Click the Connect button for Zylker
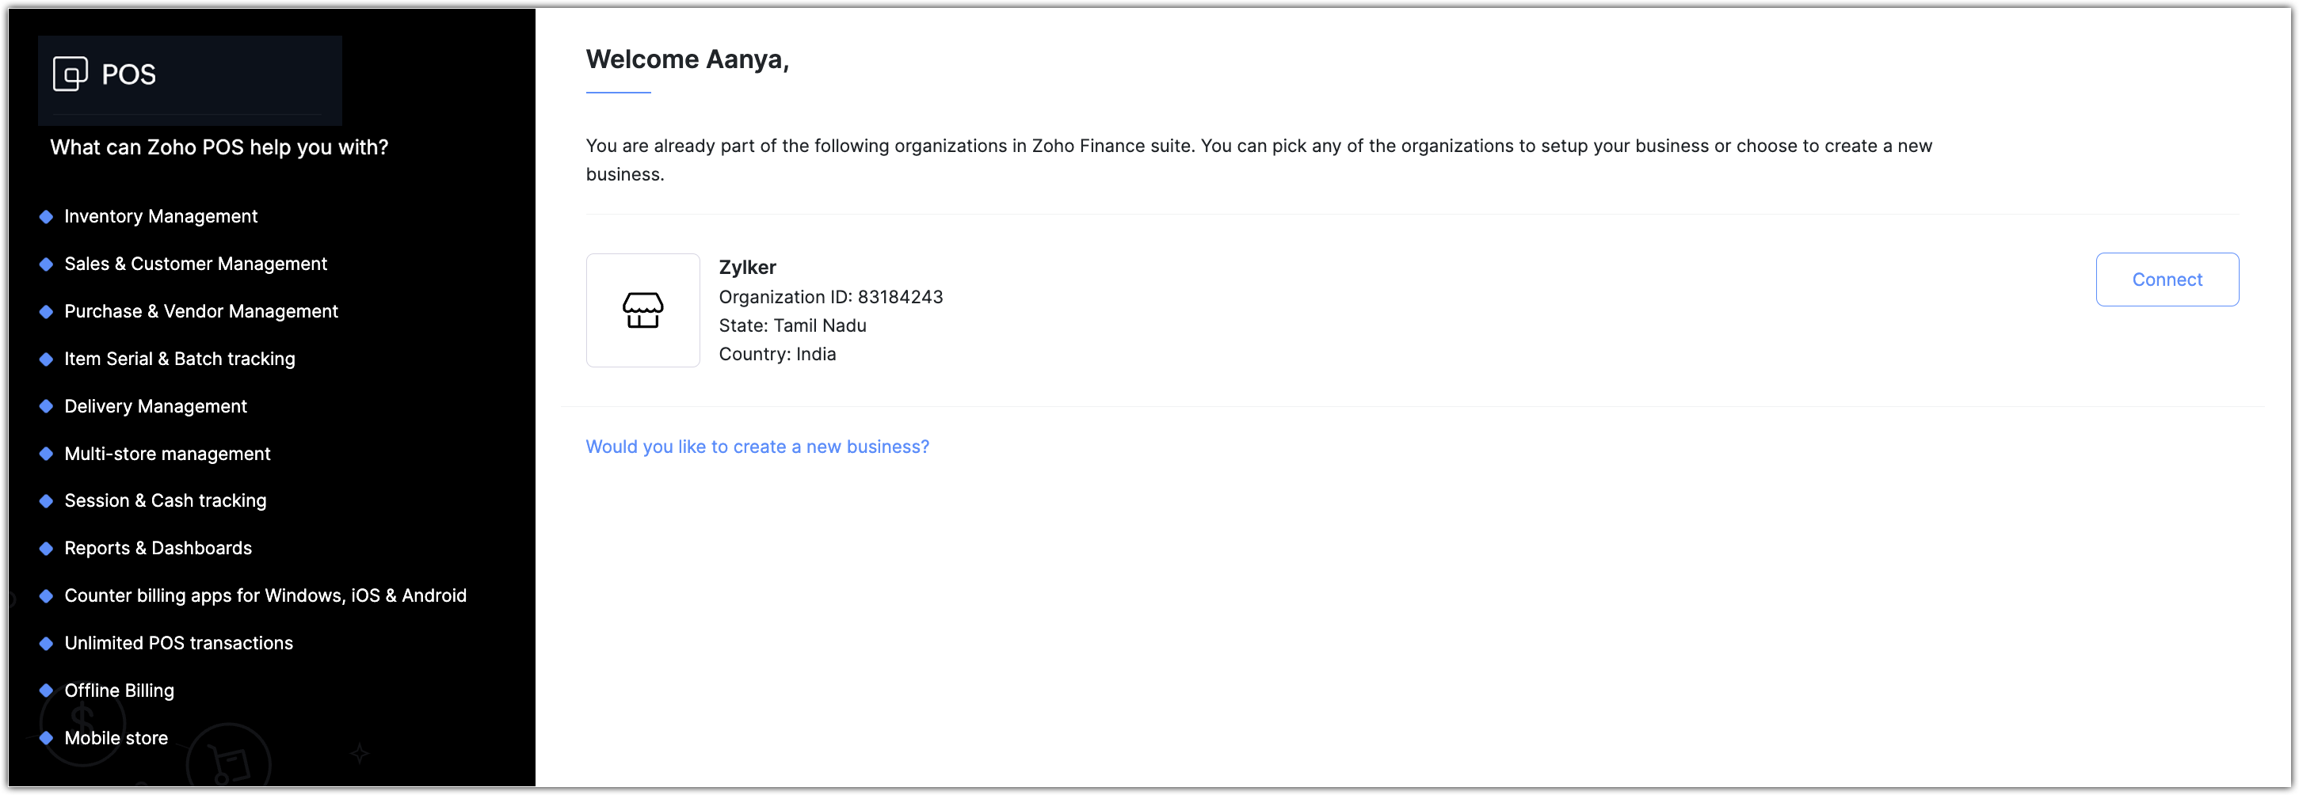Image resolution: width=2299 pixels, height=795 pixels. click(2166, 280)
